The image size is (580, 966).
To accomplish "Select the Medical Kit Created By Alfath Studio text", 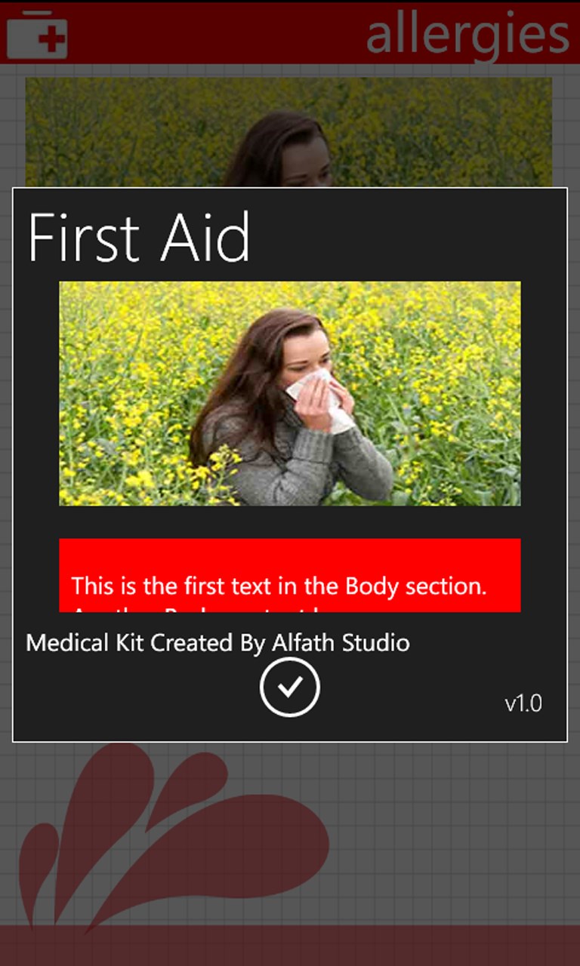I will 217,643.
